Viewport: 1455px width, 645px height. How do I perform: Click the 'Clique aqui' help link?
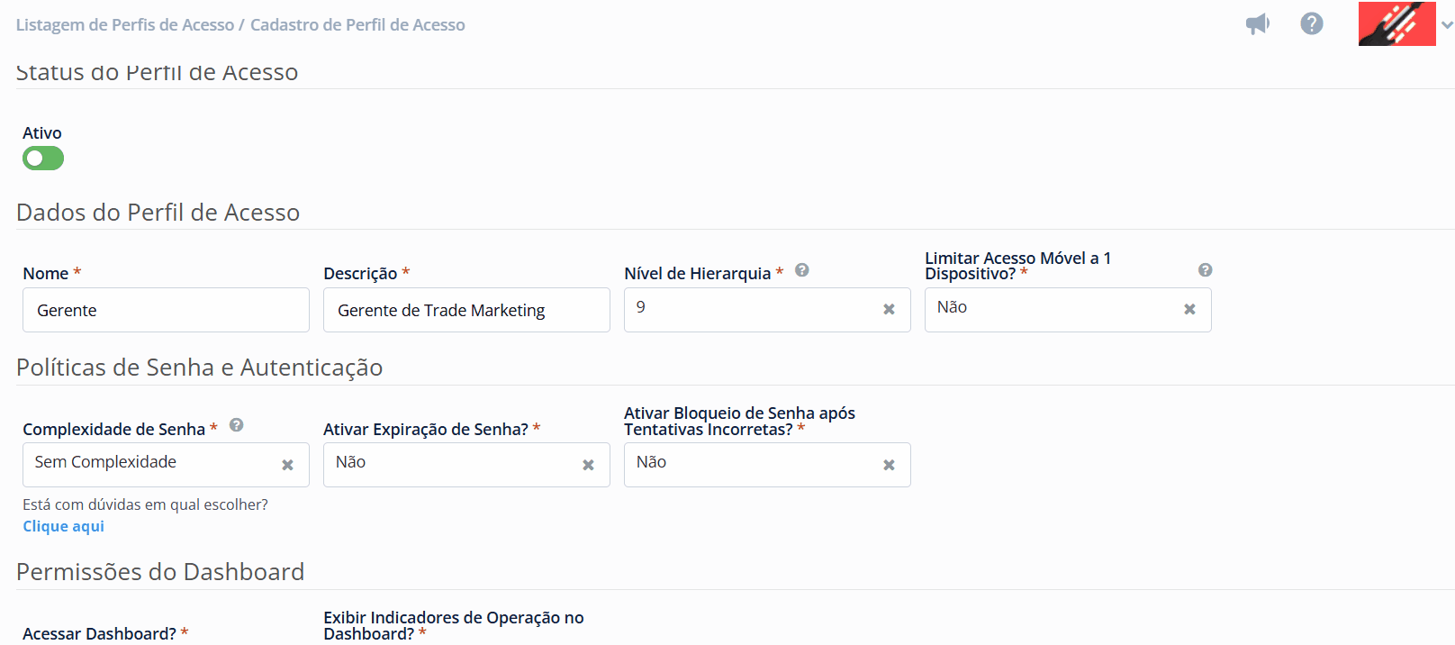(x=63, y=526)
